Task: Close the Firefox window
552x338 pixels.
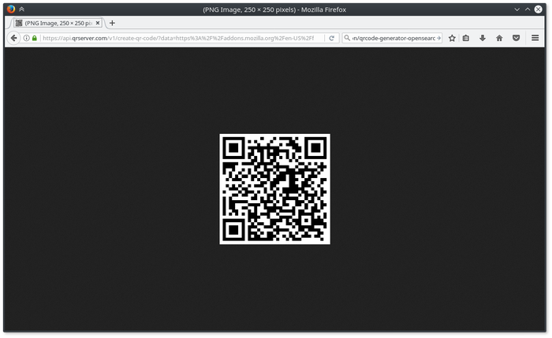Action: click(x=539, y=9)
